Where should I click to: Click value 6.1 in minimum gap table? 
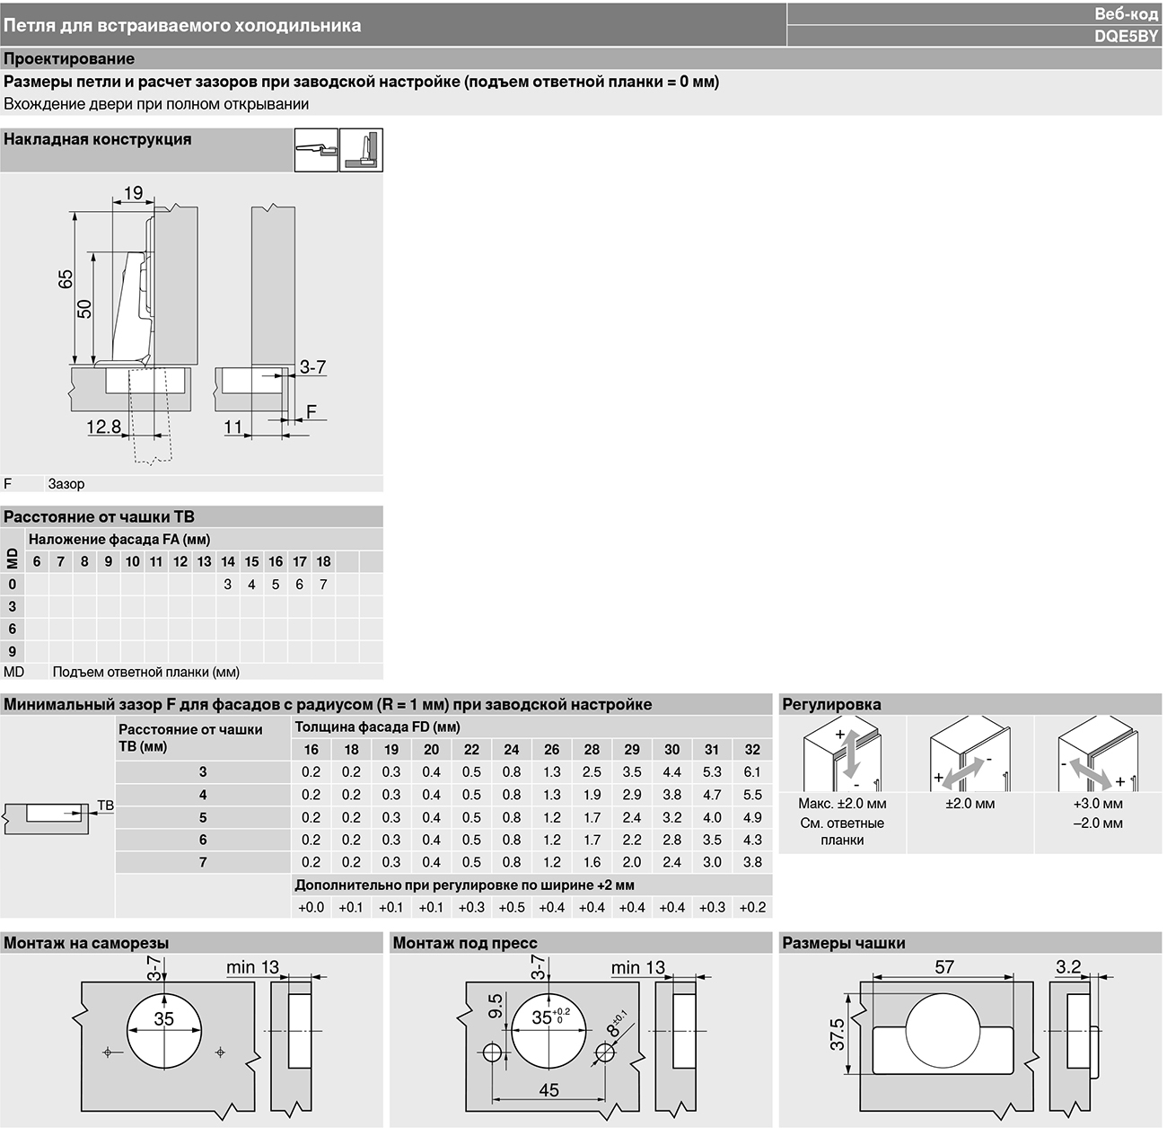[752, 772]
